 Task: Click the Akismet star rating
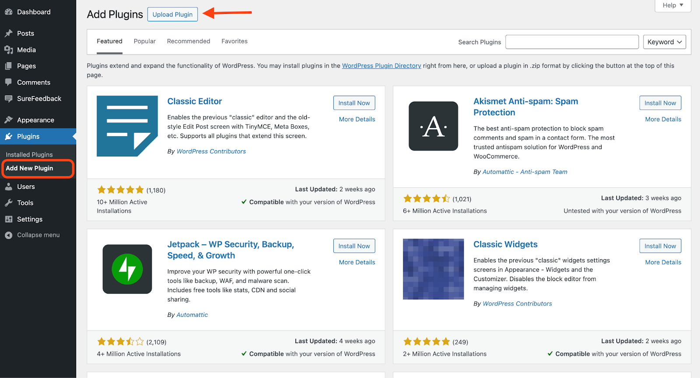pos(427,199)
